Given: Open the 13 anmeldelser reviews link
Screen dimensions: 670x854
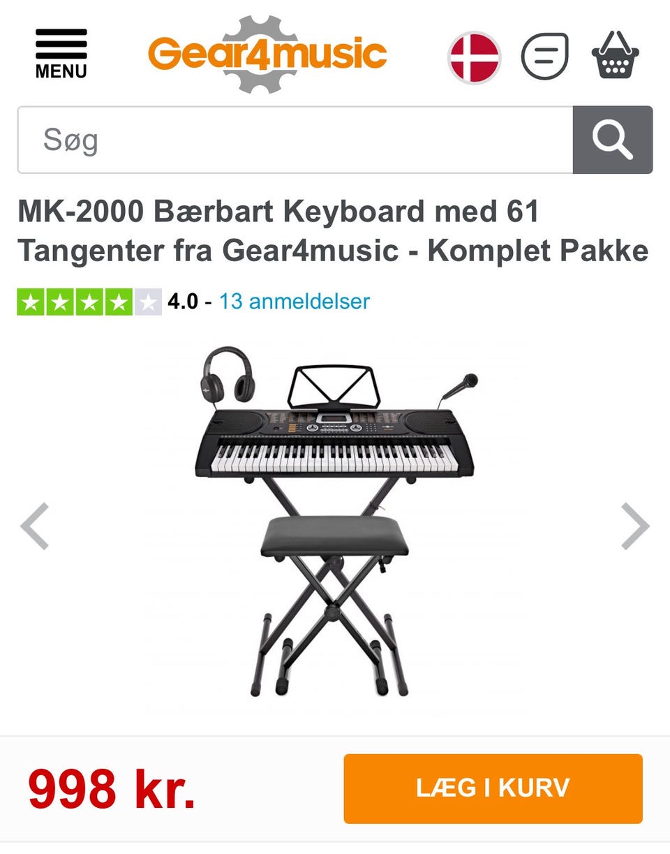Looking at the screenshot, I should (295, 302).
